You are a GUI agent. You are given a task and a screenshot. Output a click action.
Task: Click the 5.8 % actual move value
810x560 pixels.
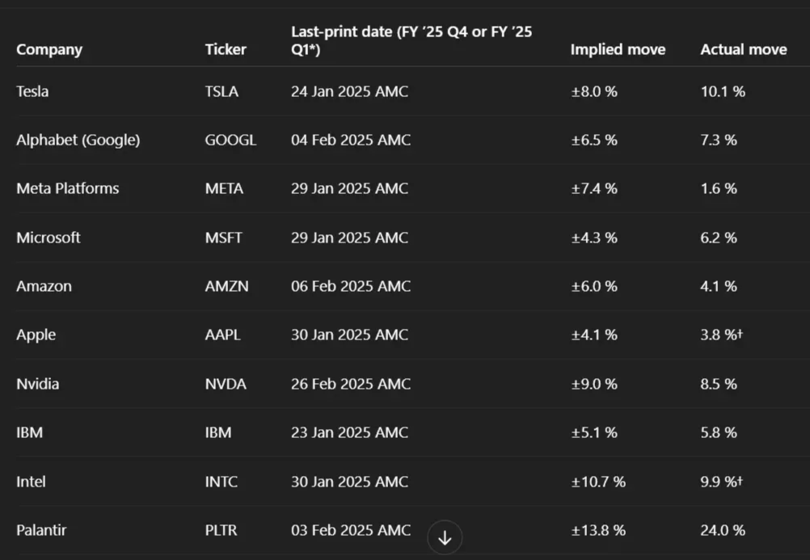[719, 432]
